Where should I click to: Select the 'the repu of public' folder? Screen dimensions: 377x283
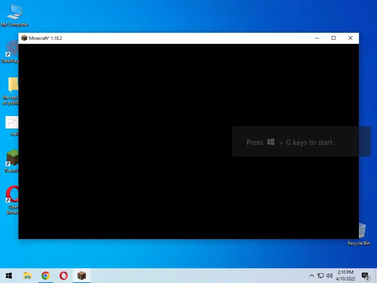pyautogui.click(x=10, y=91)
